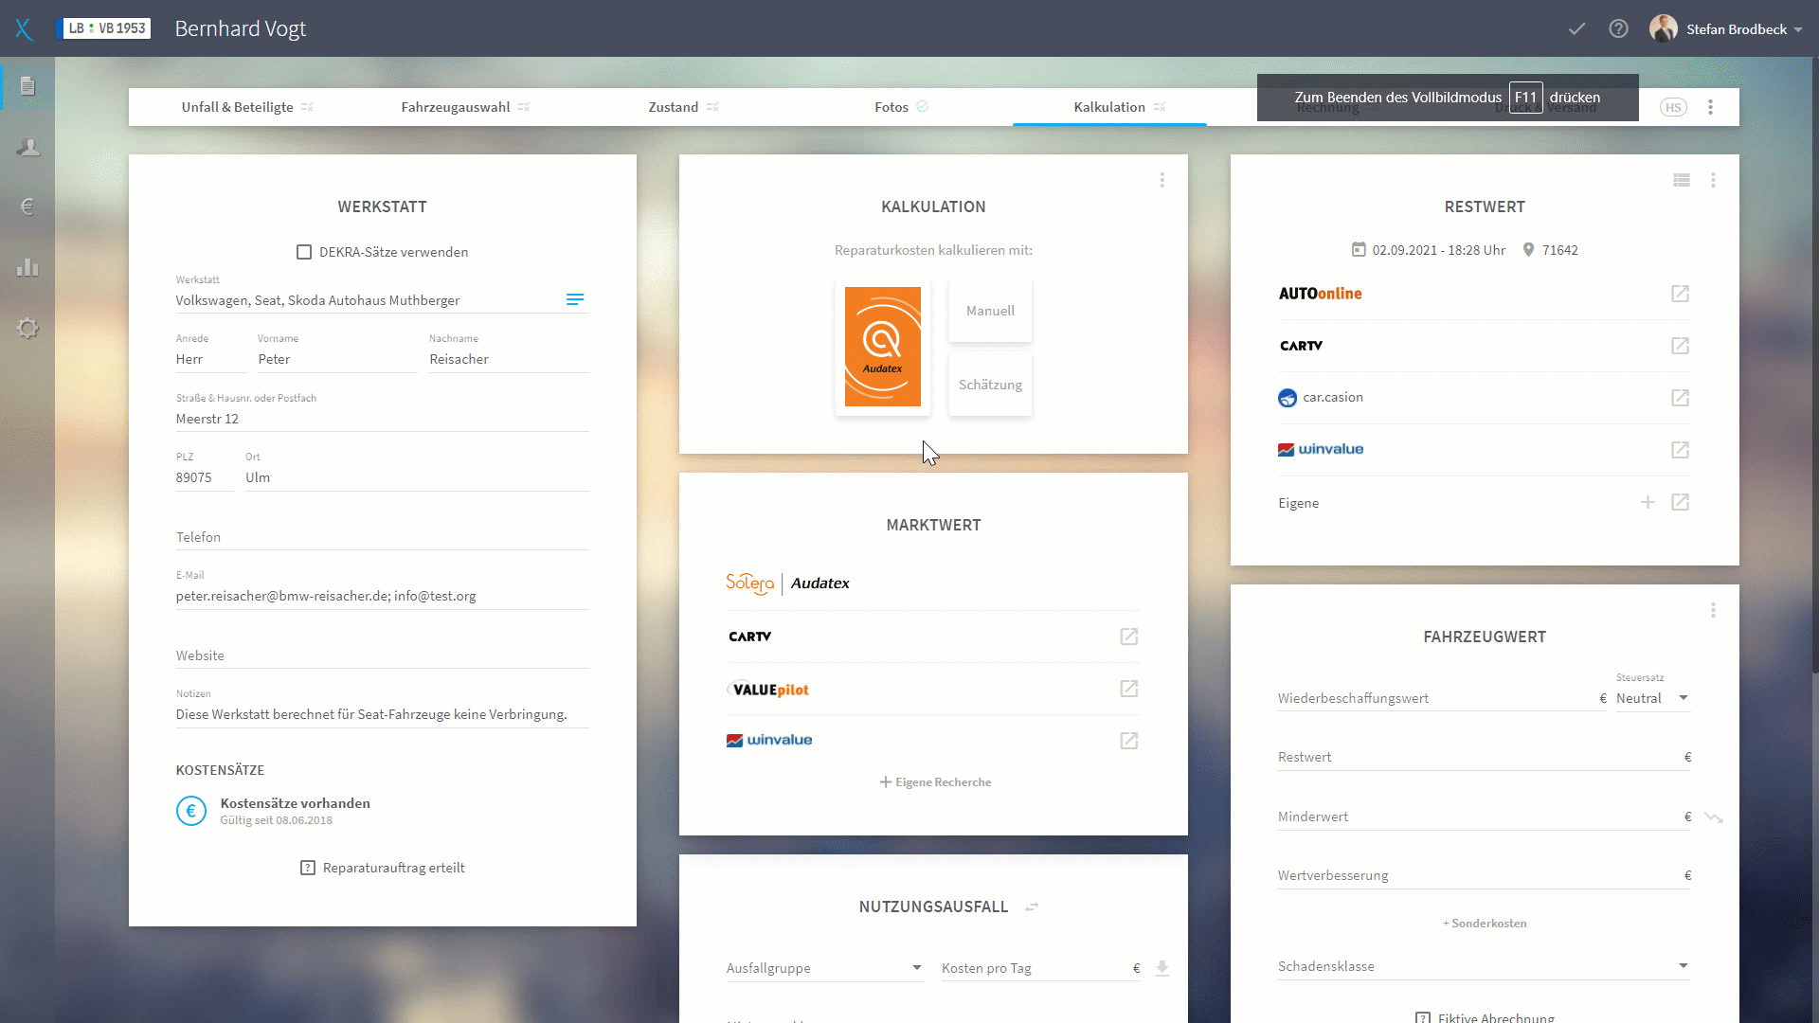Switch to Fahrzeugauswahl tab
The height and width of the screenshot is (1023, 1819).
465,107
